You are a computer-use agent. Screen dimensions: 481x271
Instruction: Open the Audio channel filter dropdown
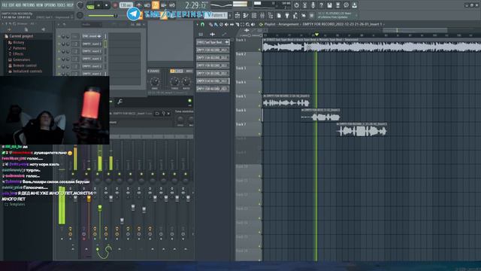click(x=92, y=24)
